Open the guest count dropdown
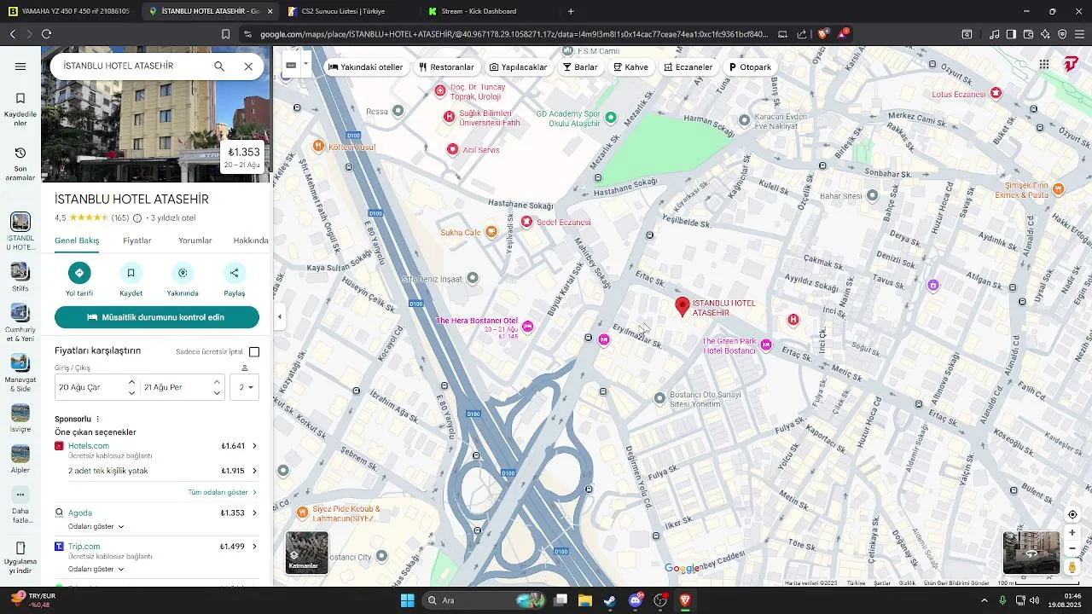The height and width of the screenshot is (614, 1092). tap(246, 387)
